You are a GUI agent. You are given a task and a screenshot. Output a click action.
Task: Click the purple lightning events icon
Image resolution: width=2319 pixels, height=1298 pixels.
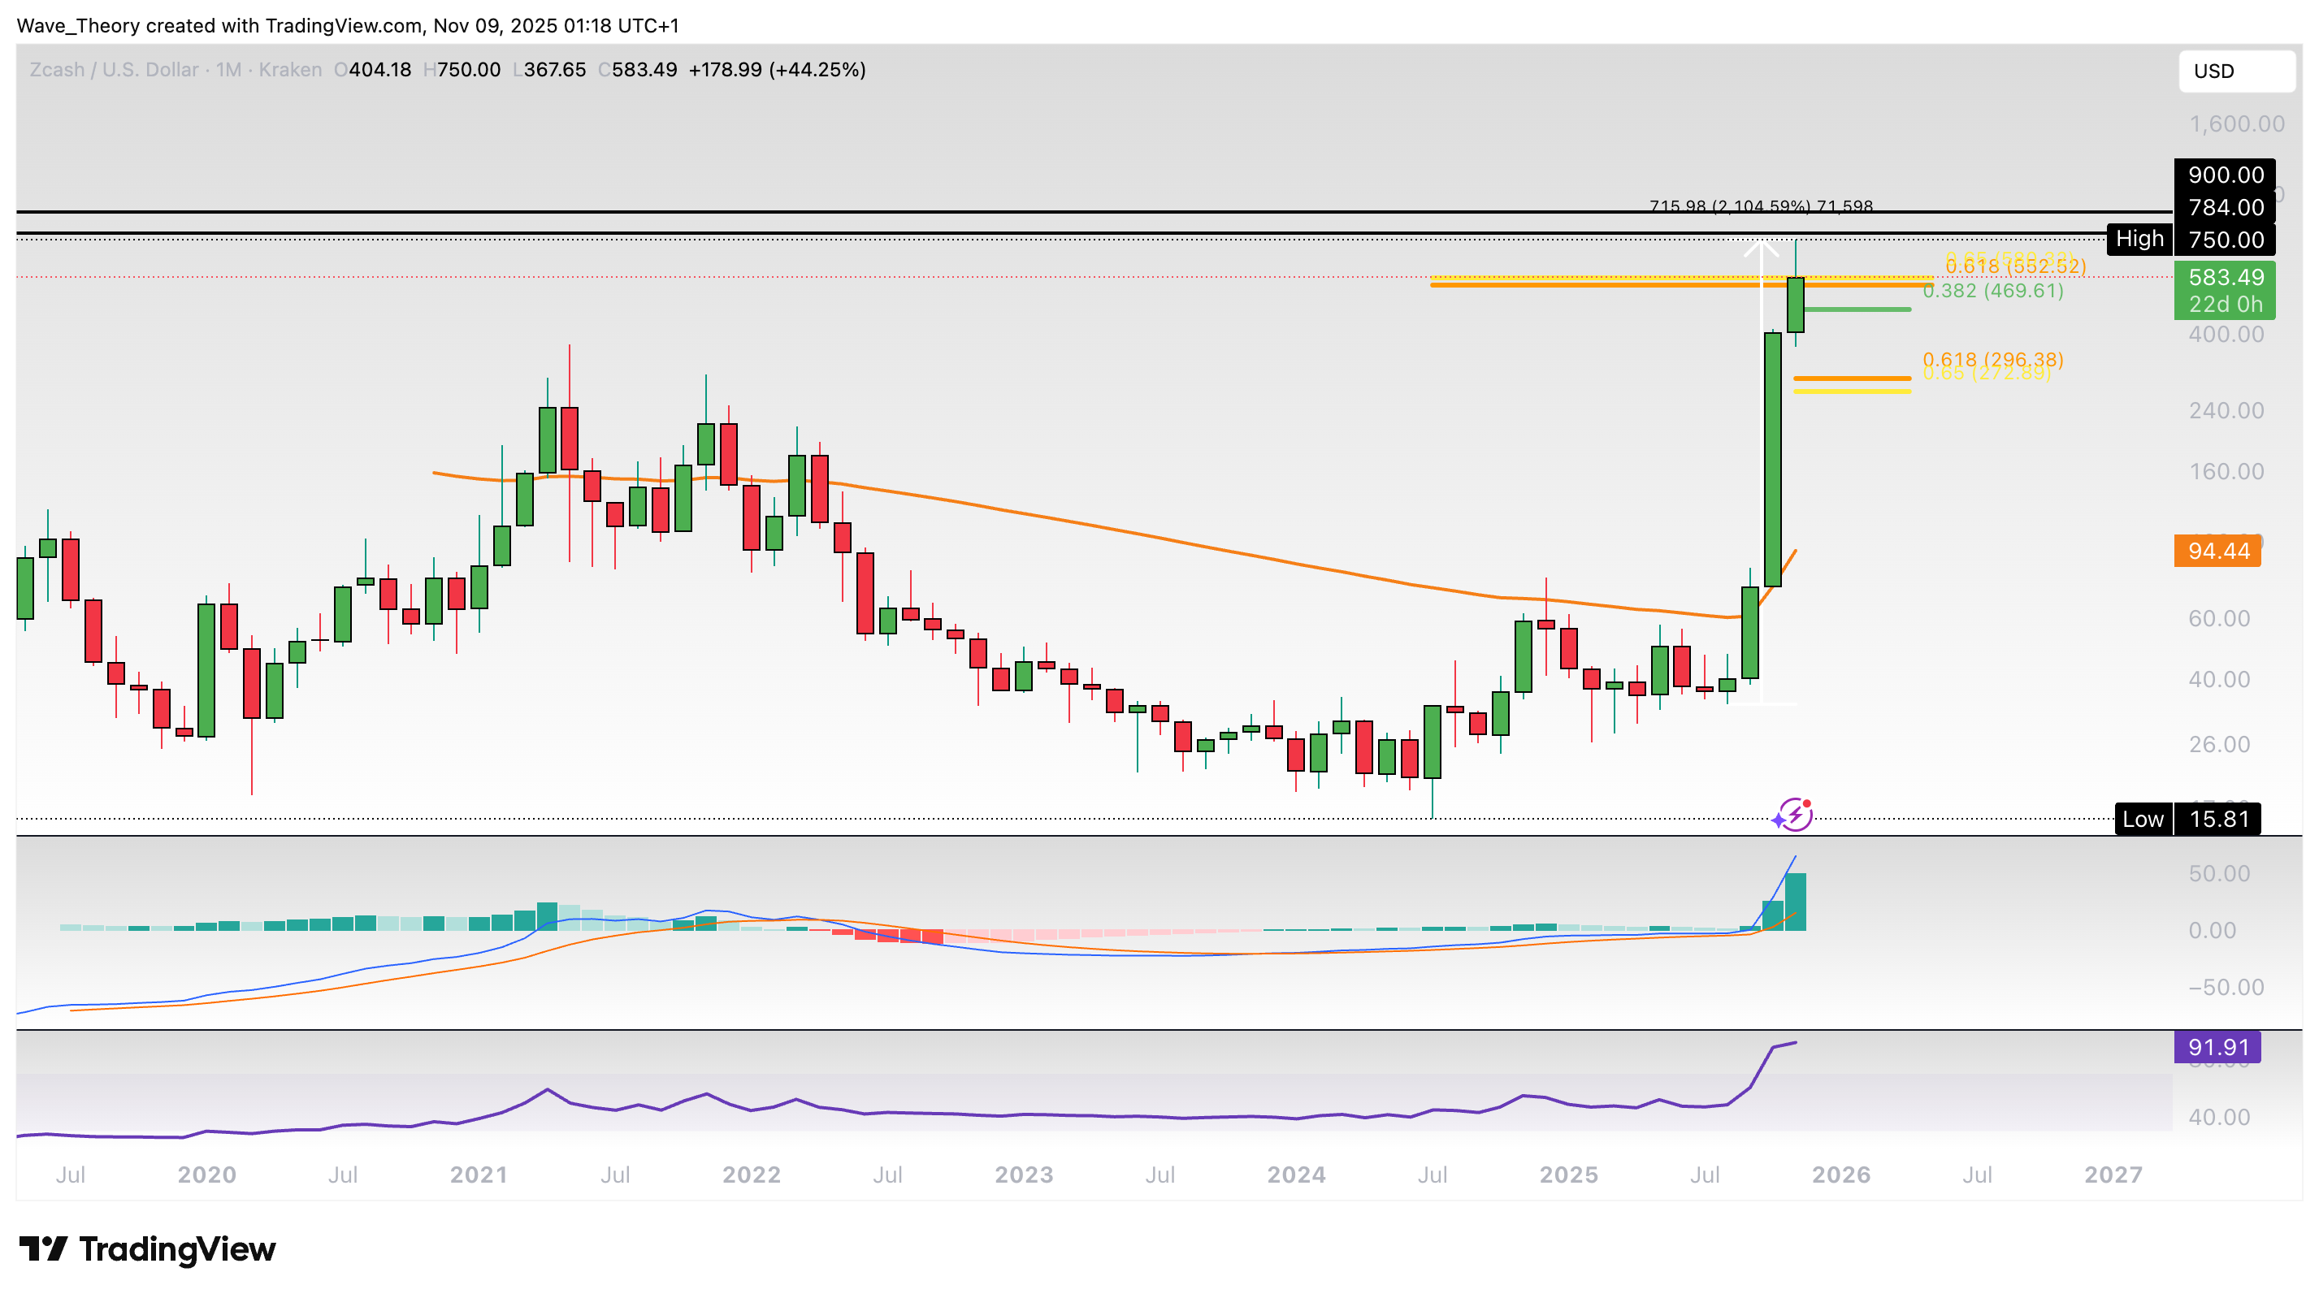[x=1794, y=815]
